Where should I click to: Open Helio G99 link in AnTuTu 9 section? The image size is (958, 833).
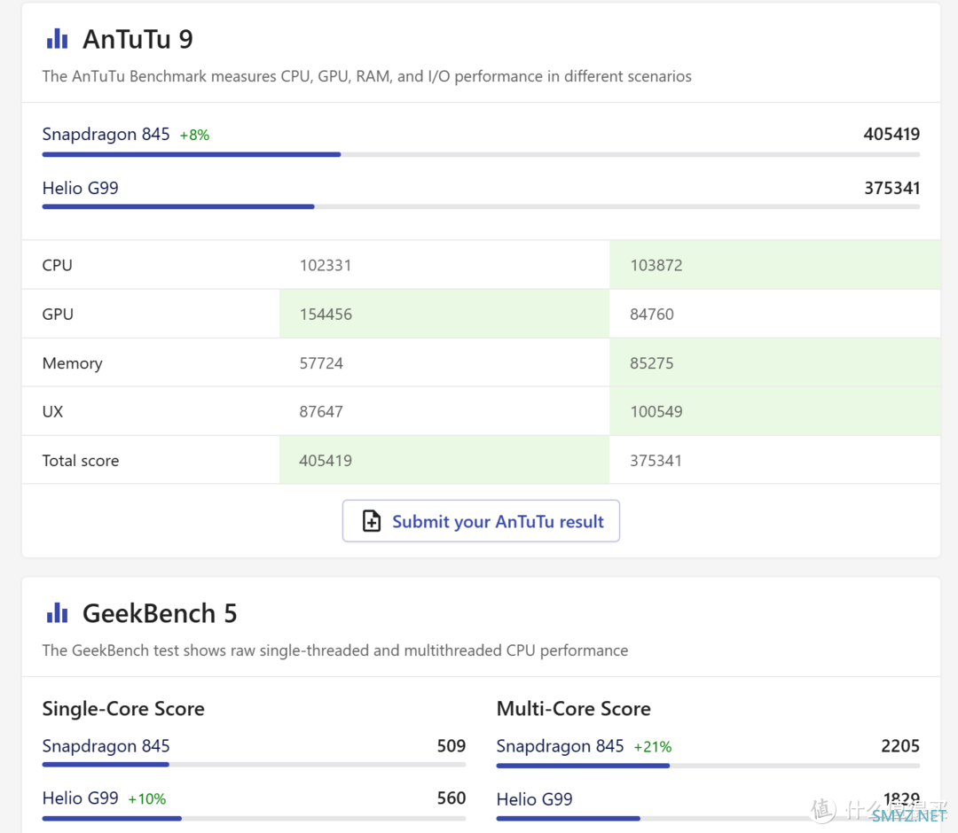[x=80, y=188]
